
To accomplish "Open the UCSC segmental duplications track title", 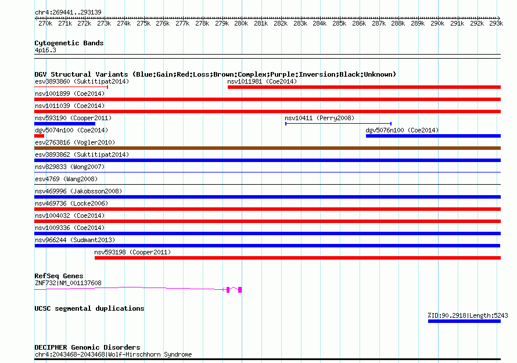I will tap(89, 308).
